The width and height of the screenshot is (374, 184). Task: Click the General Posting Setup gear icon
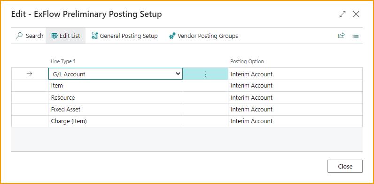coord(95,36)
